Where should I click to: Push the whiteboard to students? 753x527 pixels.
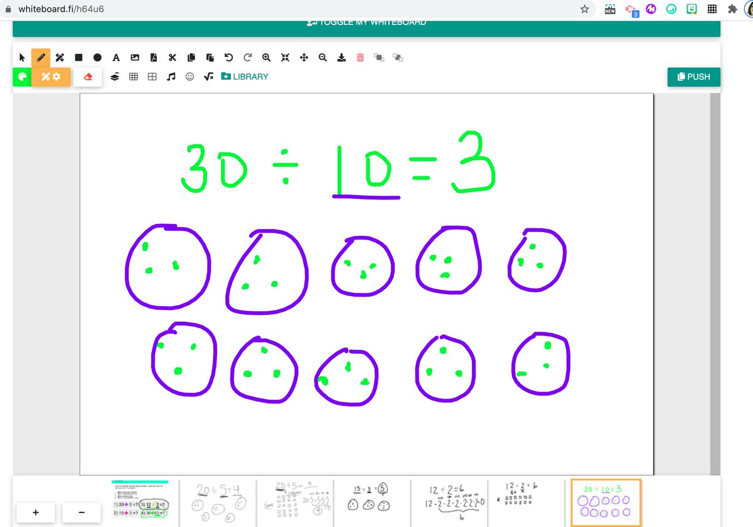coord(694,77)
